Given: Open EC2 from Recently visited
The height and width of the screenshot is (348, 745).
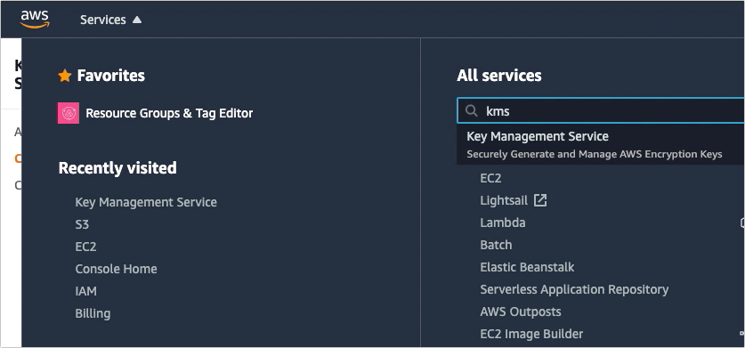Looking at the screenshot, I should [x=85, y=247].
